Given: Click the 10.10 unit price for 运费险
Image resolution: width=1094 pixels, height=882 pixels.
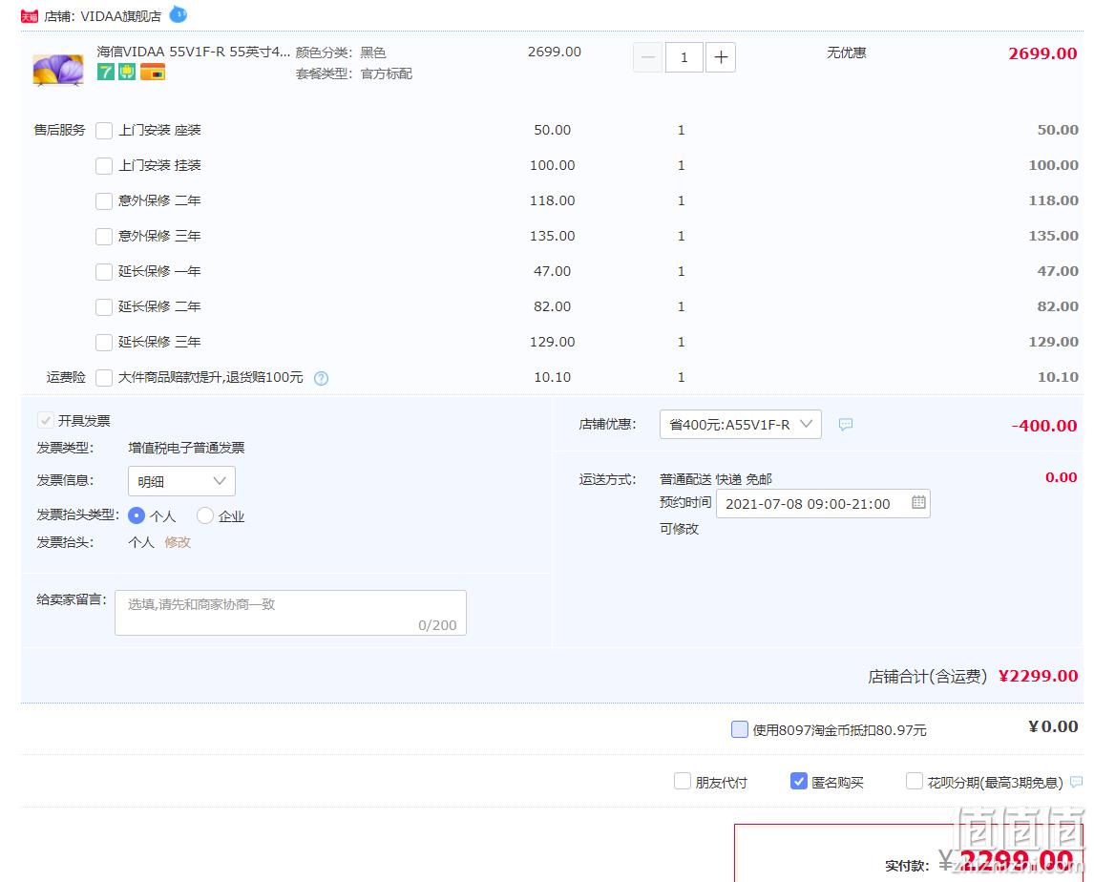Looking at the screenshot, I should click(553, 377).
